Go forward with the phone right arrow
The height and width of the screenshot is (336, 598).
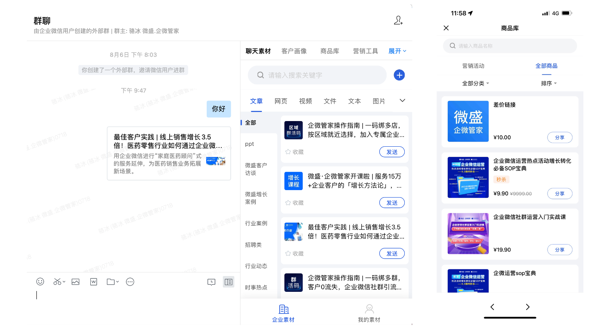527,307
